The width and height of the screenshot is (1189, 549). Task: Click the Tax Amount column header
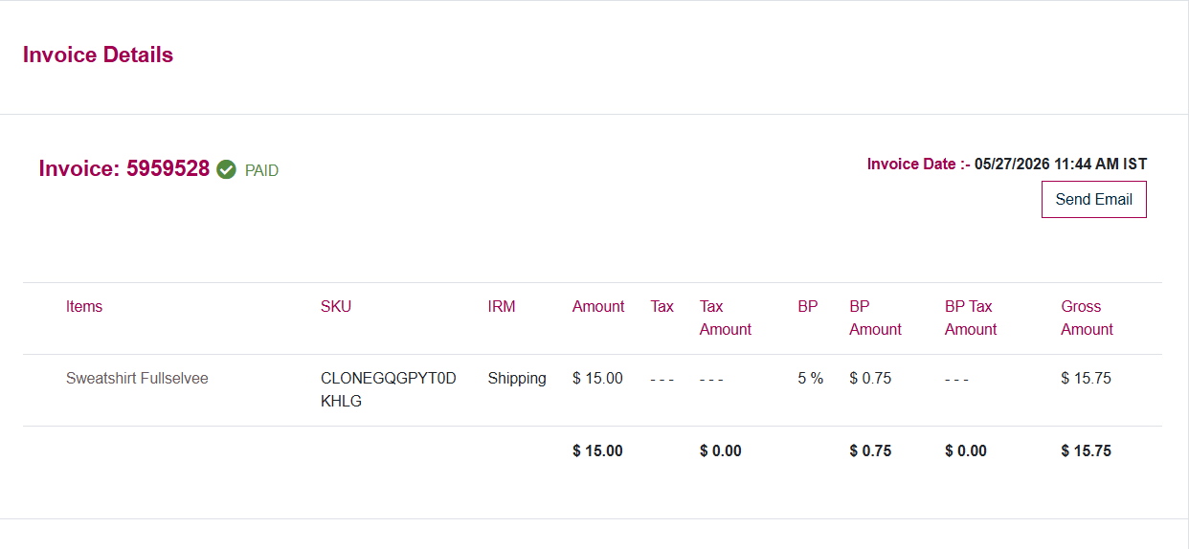(726, 318)
